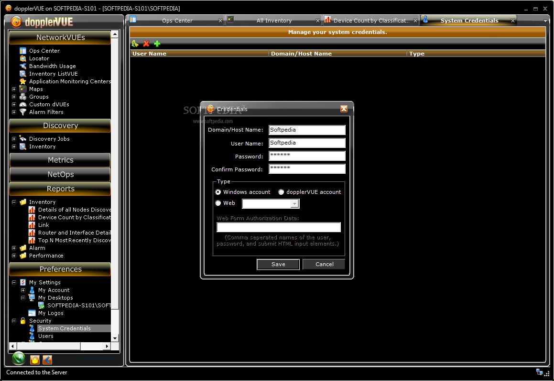The width and height of the screenshot is (554, 381).
Task: Click the My Account person icon
Action: pyautogui.click(x=32, y=290)
